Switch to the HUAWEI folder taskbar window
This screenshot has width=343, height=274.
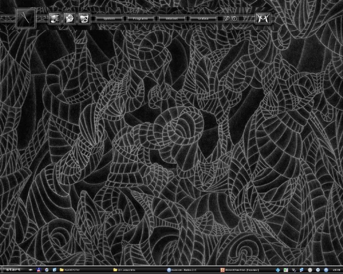(x=85, y=270)
